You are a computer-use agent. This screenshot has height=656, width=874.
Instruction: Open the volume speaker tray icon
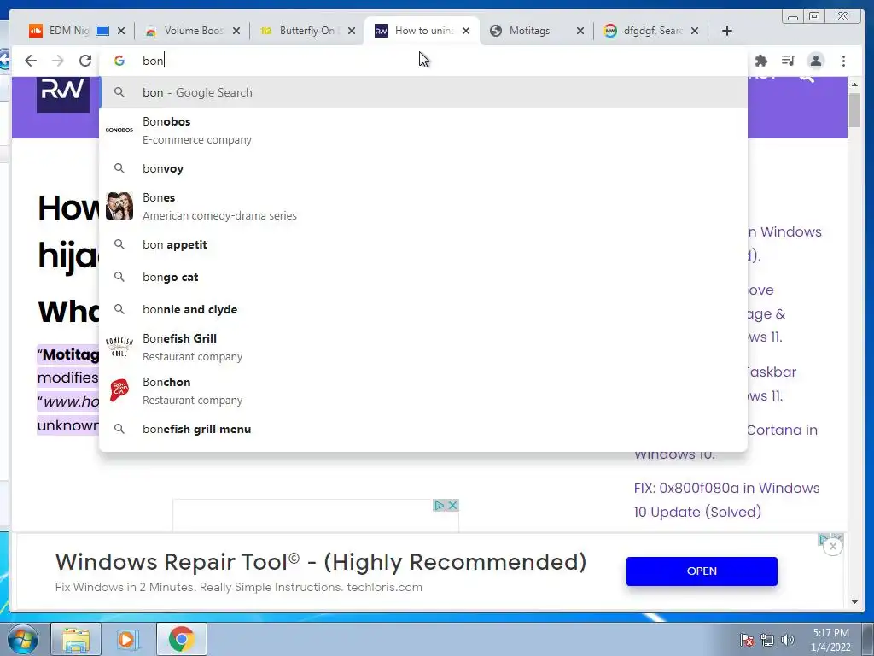(787, 640)
